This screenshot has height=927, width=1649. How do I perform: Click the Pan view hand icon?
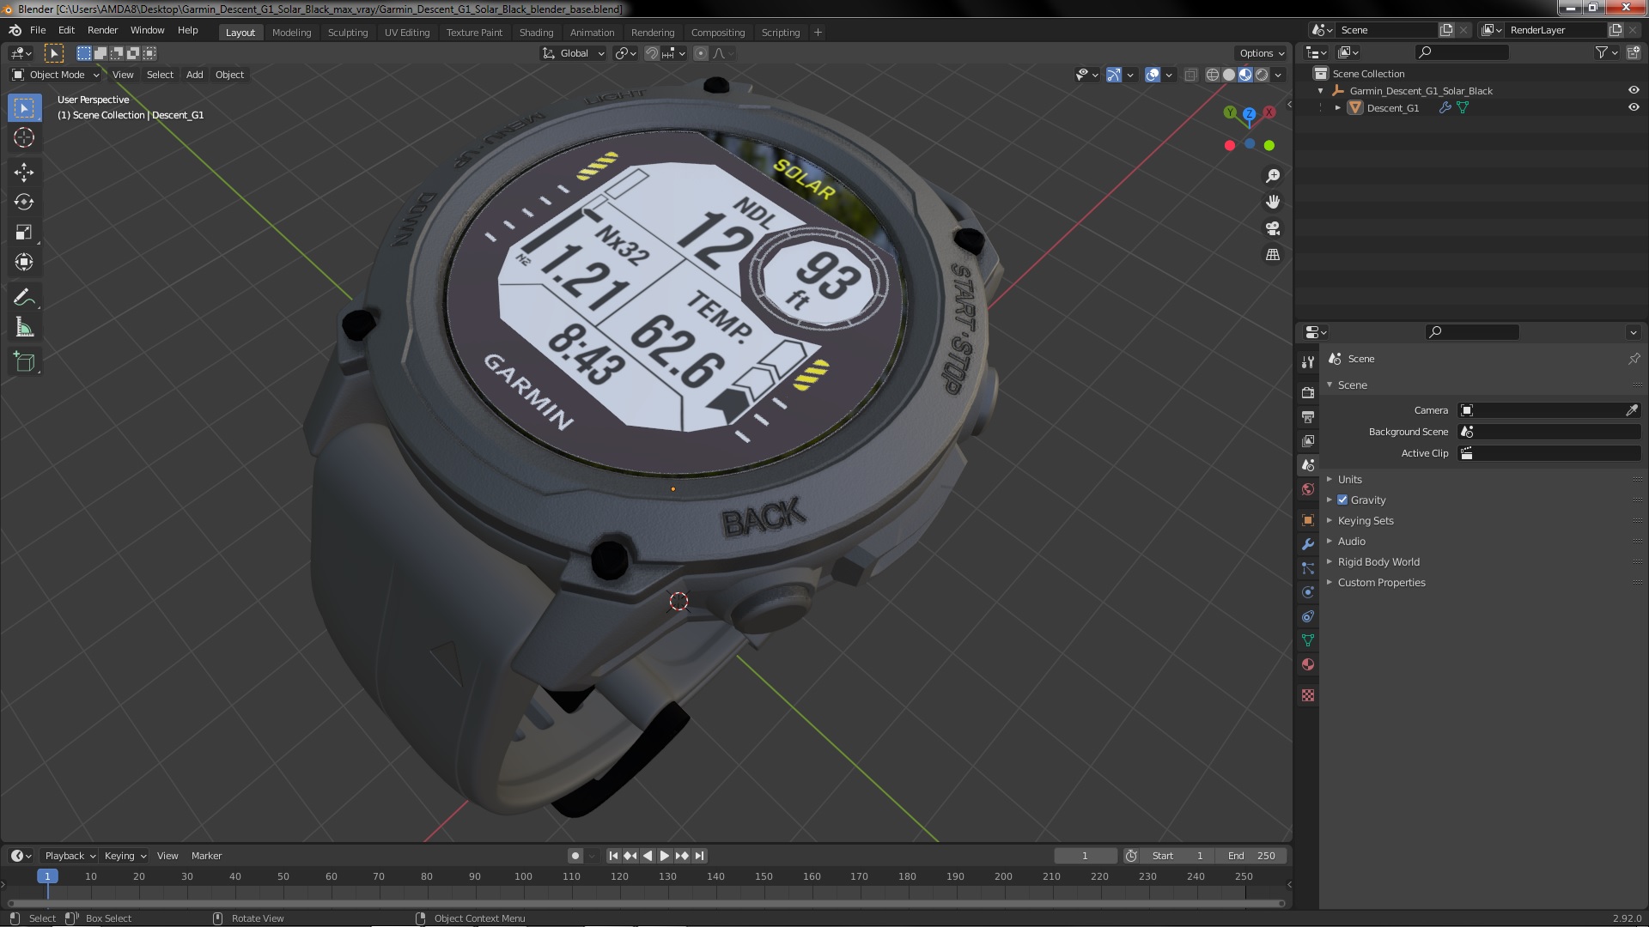tap(1273, 202)
